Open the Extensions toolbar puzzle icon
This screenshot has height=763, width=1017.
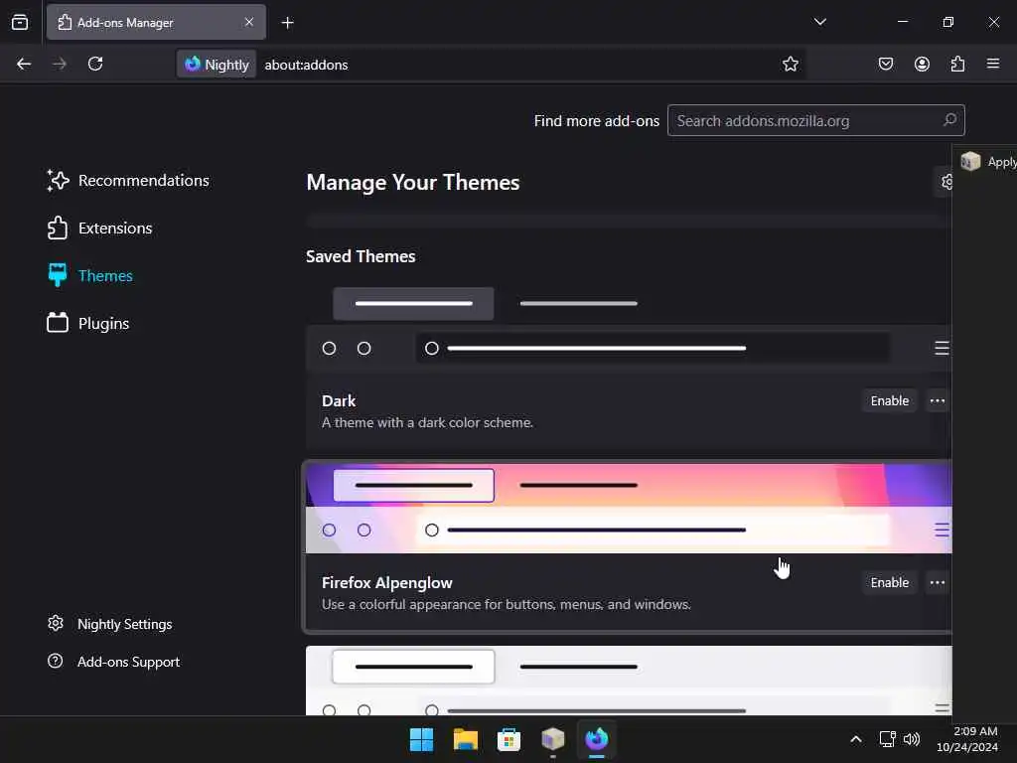pos(957,64)
